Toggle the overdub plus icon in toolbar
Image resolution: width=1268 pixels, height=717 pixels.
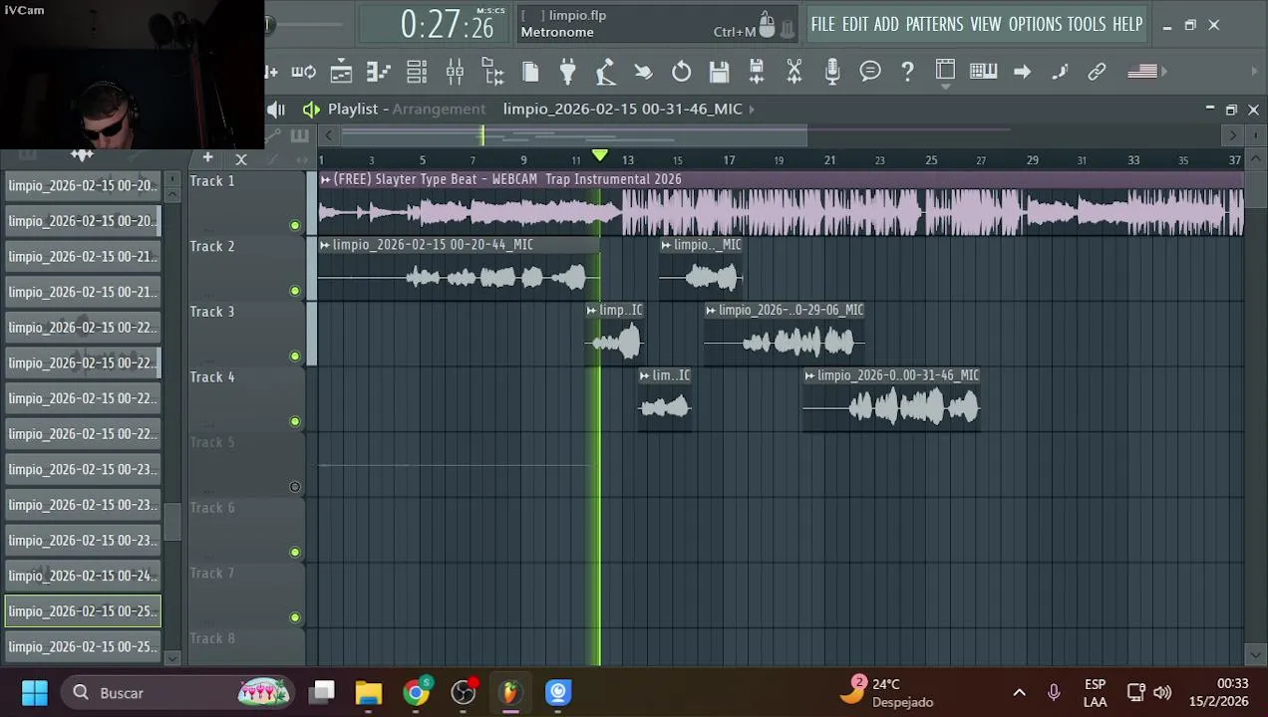pos(271,72)
